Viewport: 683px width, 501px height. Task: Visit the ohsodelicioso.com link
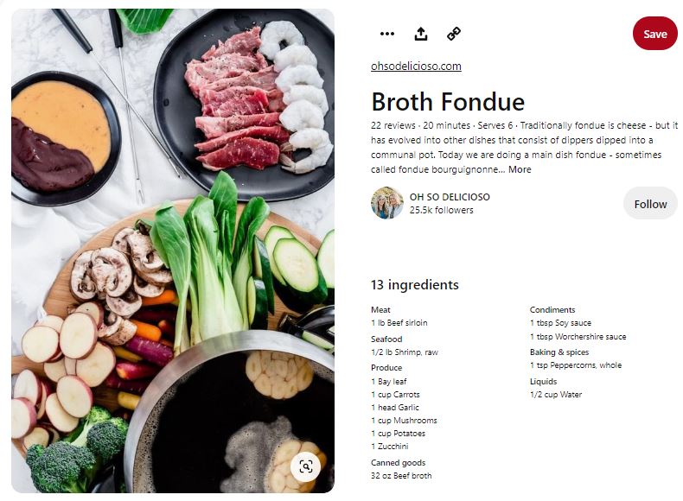416,67
